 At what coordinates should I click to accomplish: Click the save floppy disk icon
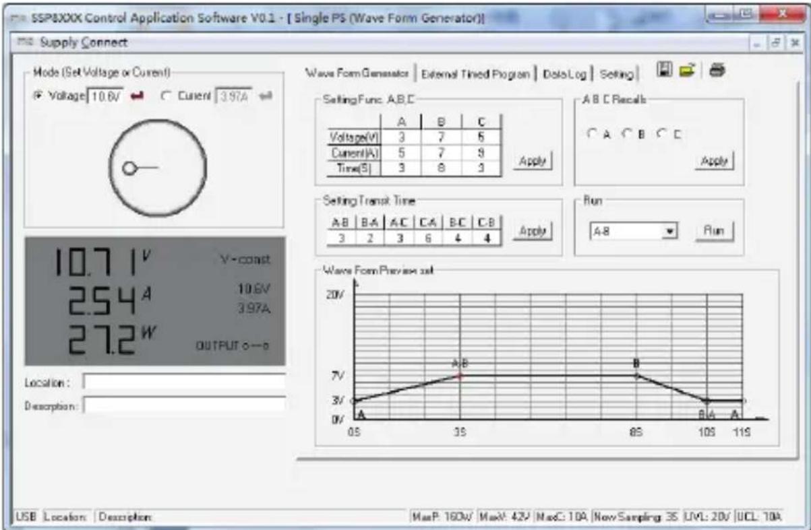tap(663, 69)
